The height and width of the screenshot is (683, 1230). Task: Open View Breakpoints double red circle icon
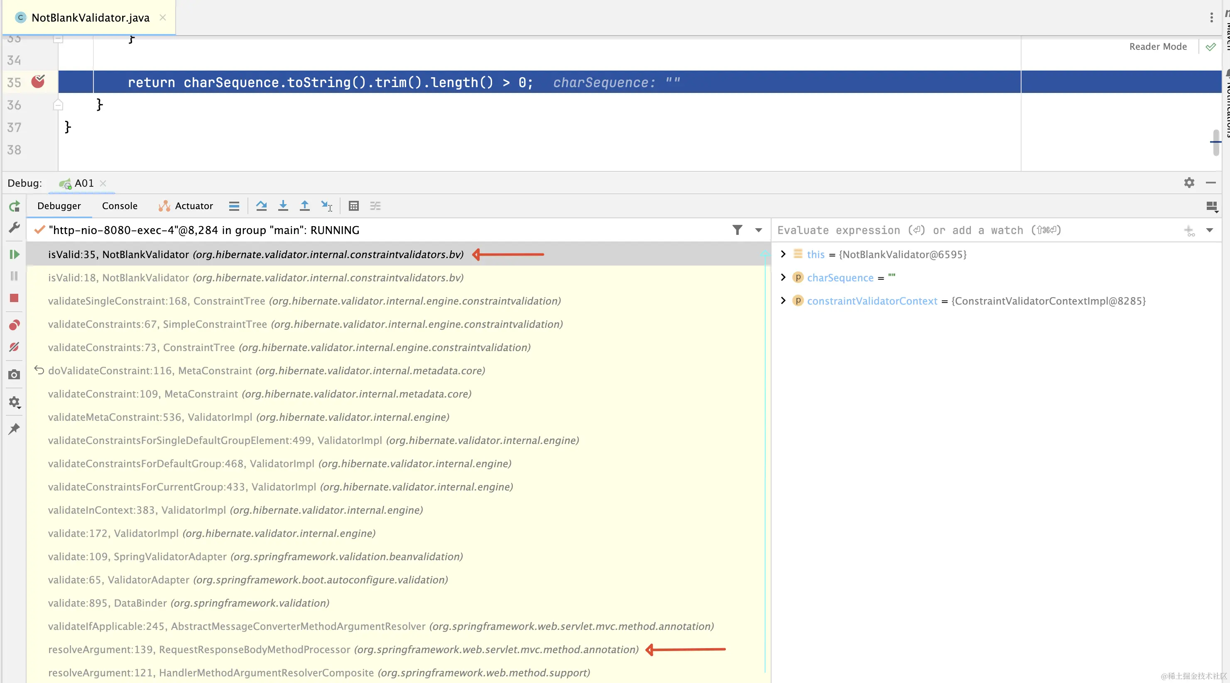click(x=14, y=325)
